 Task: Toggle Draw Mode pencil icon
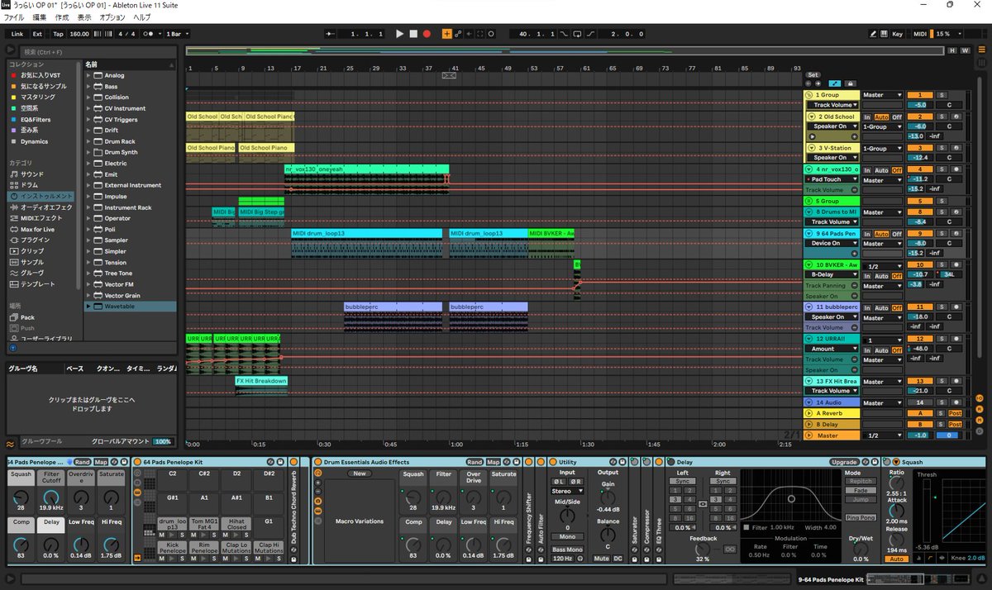874,34
